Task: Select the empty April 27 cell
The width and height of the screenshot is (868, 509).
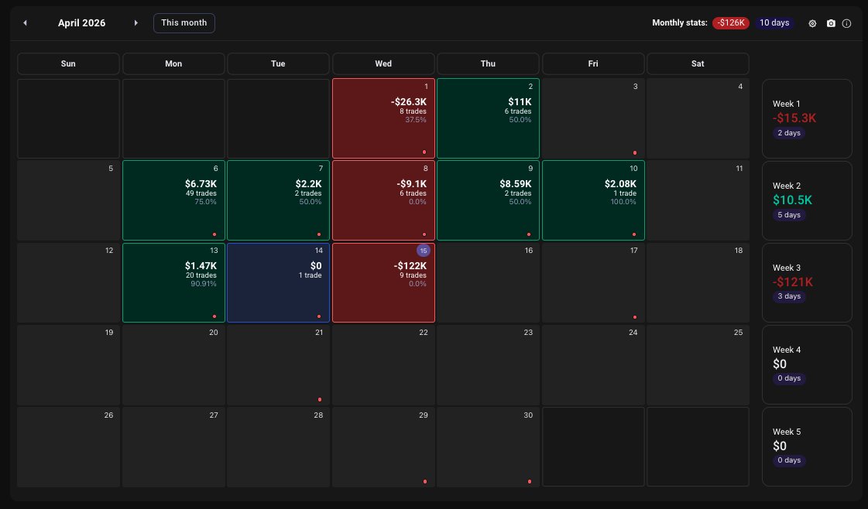Action: pyautogui.click(x=173, y=446)
